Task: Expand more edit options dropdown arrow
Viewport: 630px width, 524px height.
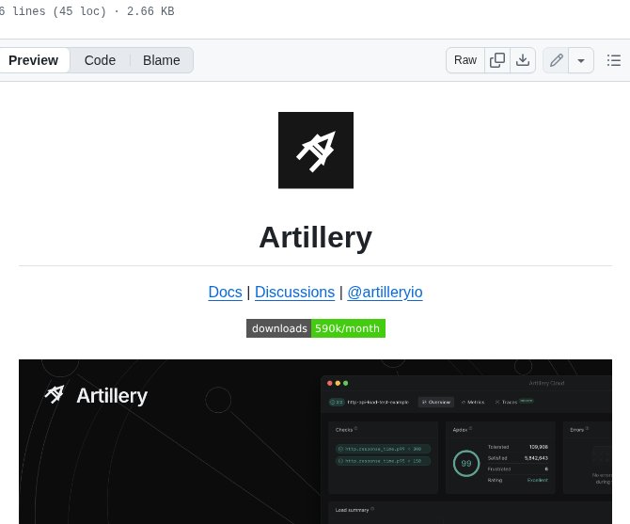Action: (x=581, y=60)
